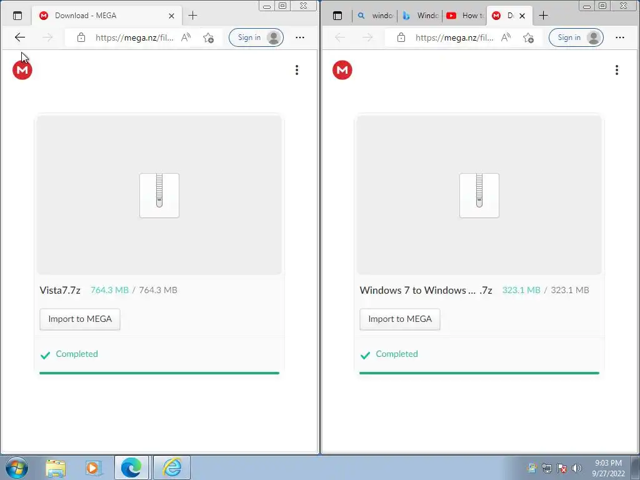The image size is (640, 480).
Task: Open a new tab in left browser
Action: click(x=192, y=16)
